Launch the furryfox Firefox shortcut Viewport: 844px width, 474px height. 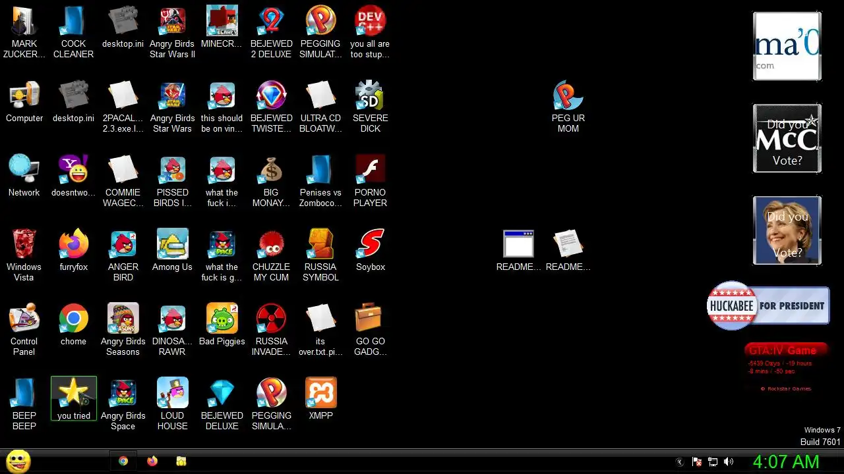click(x=73, y=251)
